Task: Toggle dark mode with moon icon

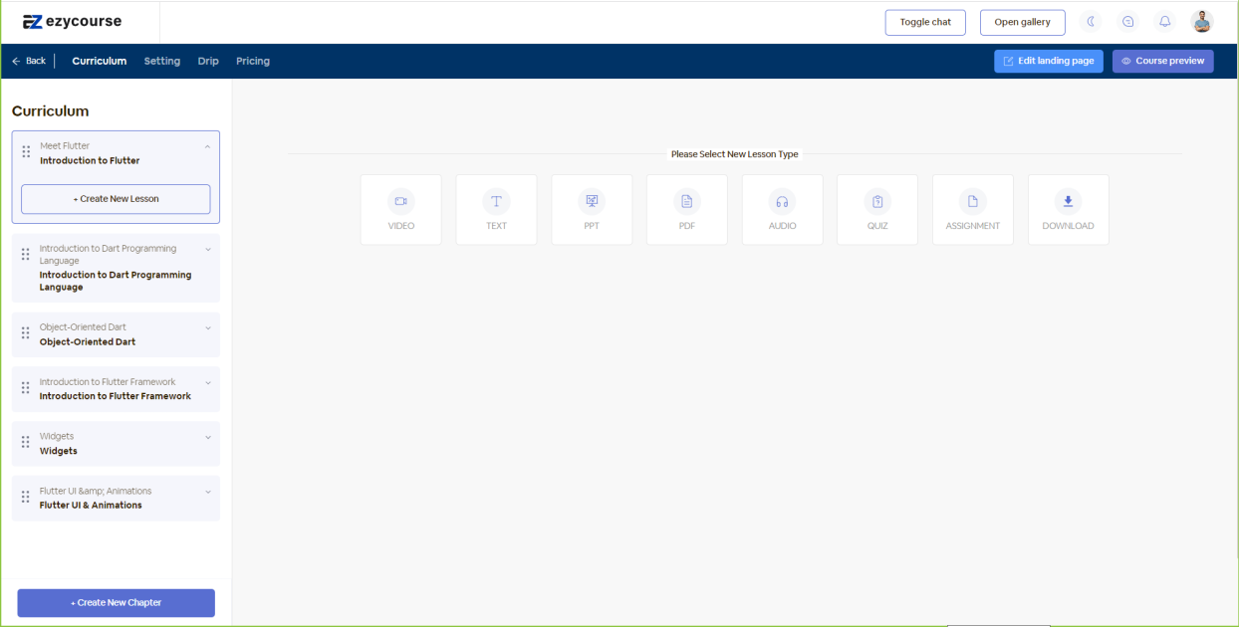Action: click(x=1092, y=22)
